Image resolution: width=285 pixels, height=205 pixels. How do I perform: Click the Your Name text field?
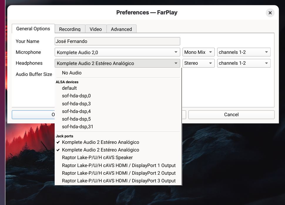117,41
